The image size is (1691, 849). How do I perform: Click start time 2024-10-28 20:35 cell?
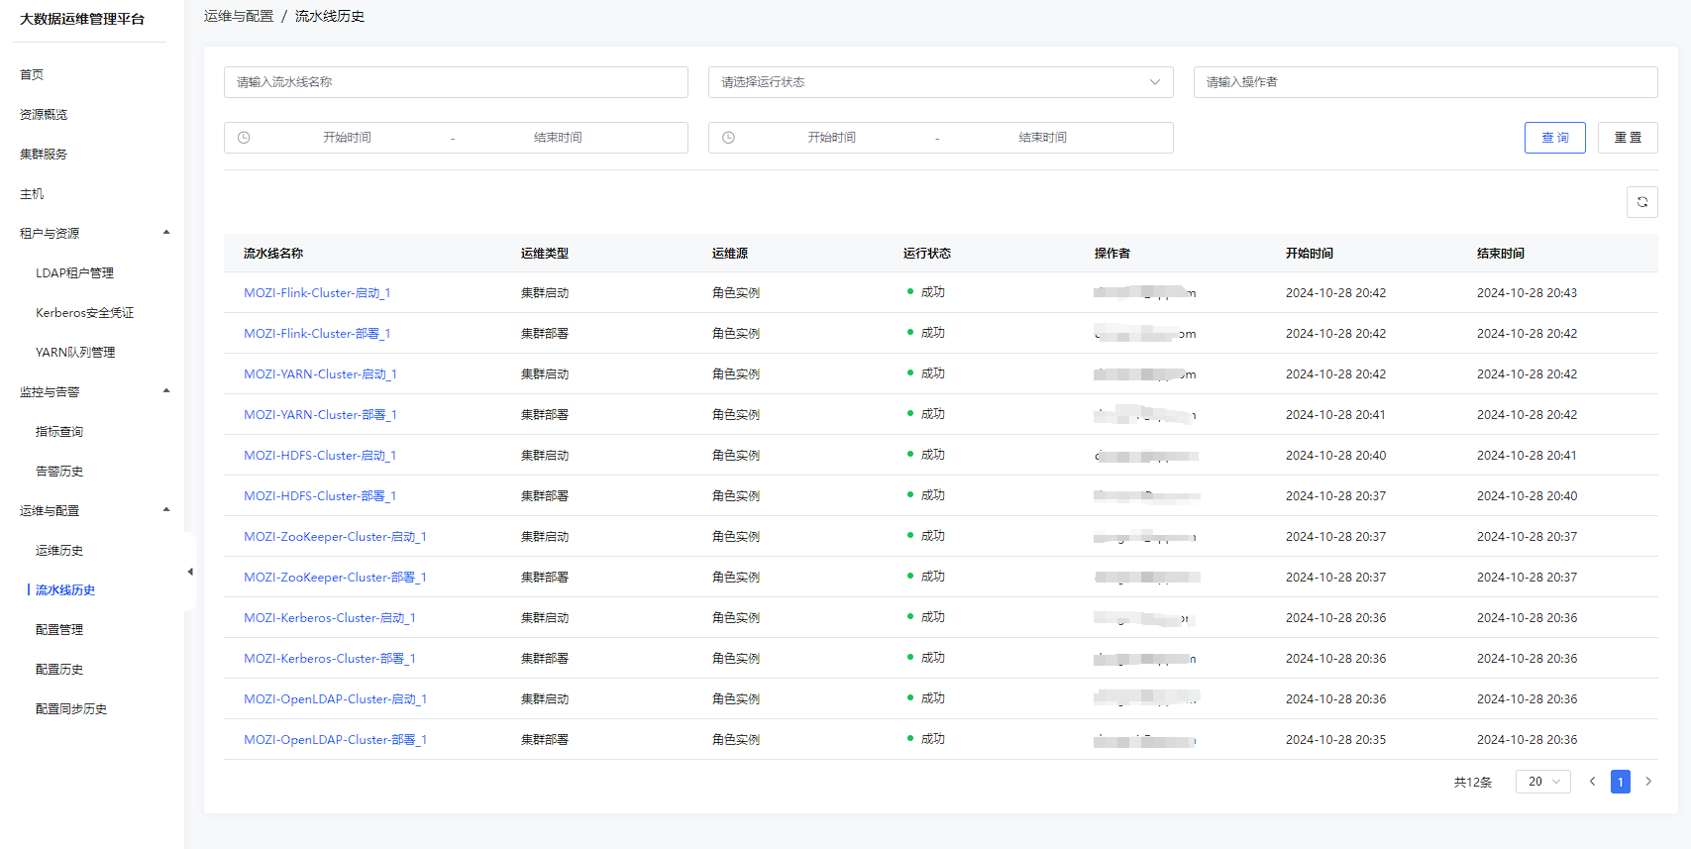[1335, 739]
